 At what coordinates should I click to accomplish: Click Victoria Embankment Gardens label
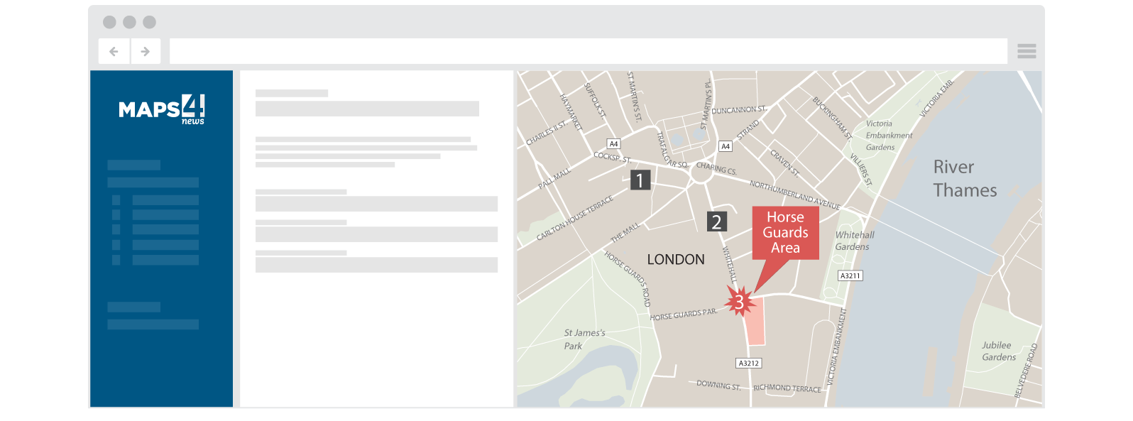(889, 135)
